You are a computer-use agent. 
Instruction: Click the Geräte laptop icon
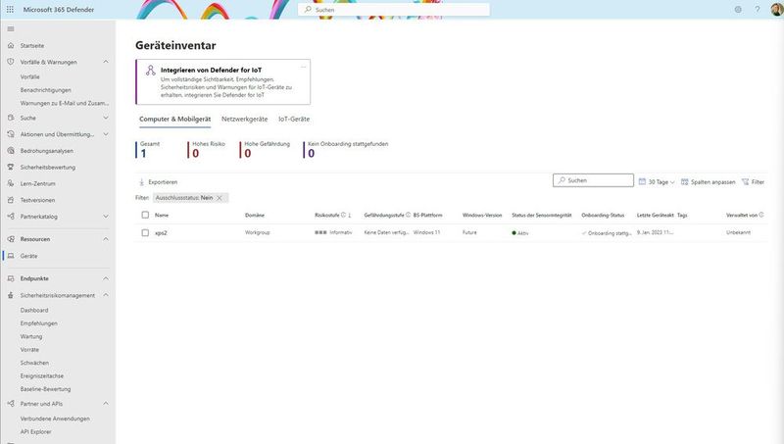tap(11, 256)
